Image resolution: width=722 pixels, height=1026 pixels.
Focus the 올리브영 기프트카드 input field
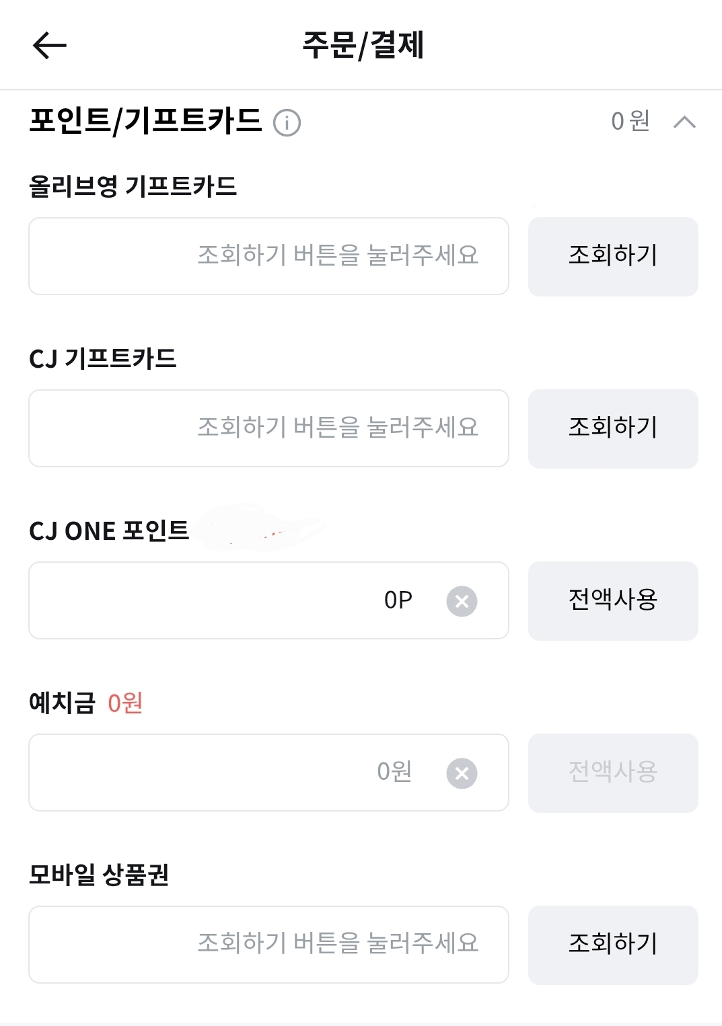point(268,256)
